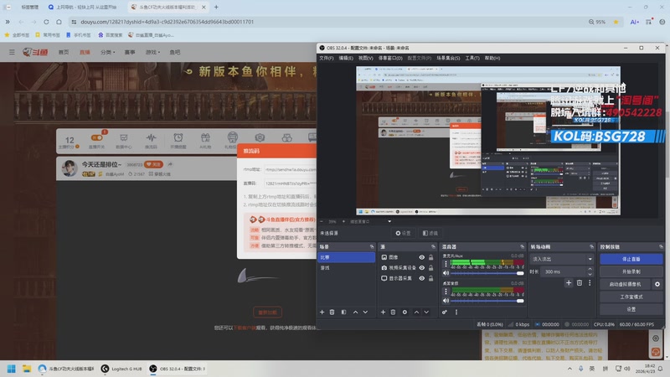Pop out the Scene Transitions dock
Image resolution: width=670 pixels, height=377 pixels.
(x=592, y=246)
